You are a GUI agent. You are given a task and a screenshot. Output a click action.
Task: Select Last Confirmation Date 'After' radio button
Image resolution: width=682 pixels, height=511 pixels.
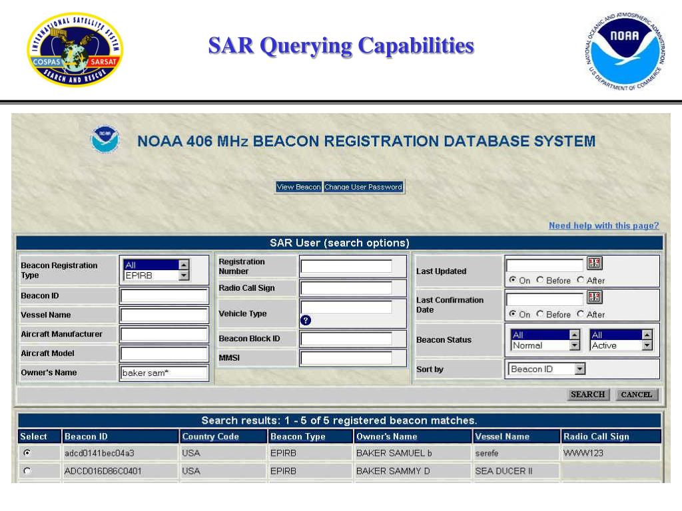click(580, 314)
